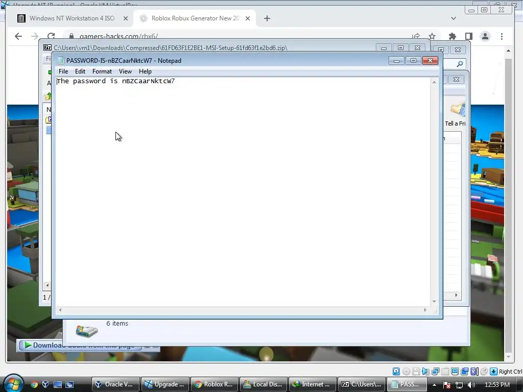Image resolution: width=523 pixels, height=392 pixels.
Task: Open the Windows Start orb
Action: 12,383
